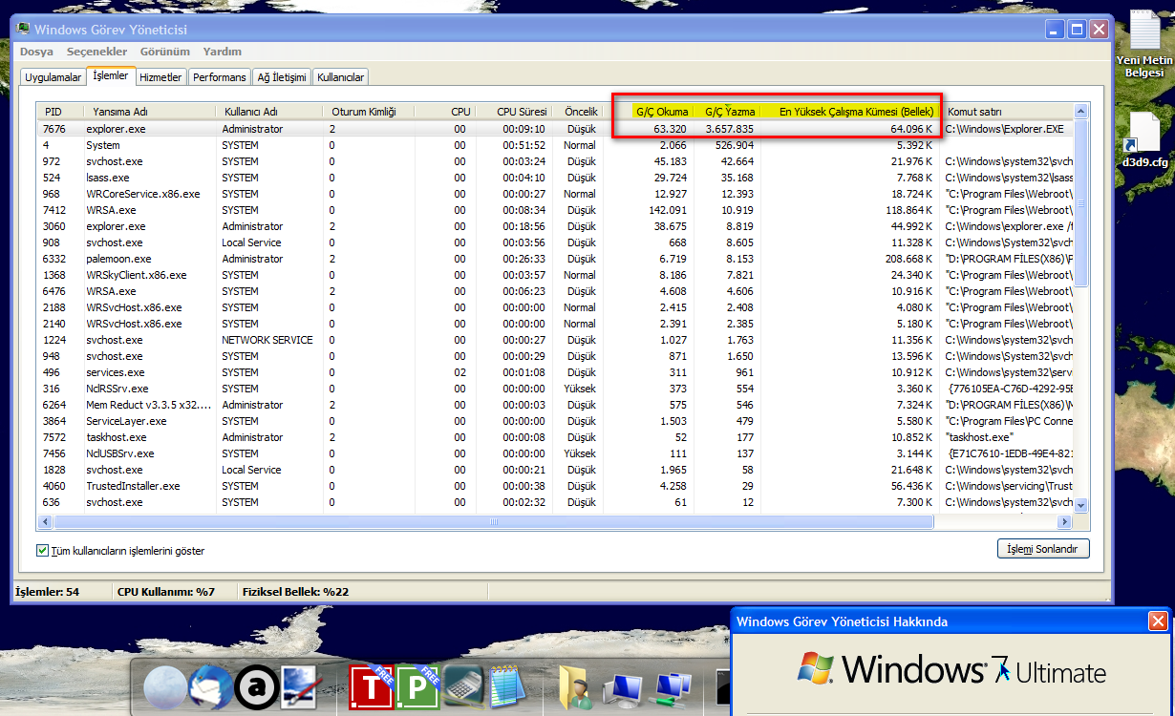The width and height of the screenshot is (1175, 716).
Task: Click 'İşlemler: 54' in status bar
Action: [x=48, y=592]
